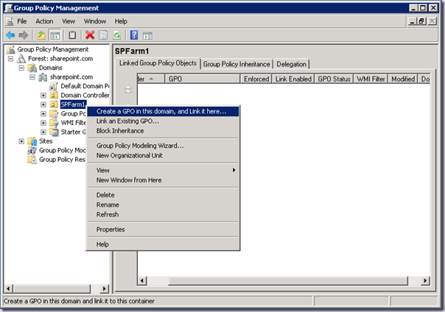Select Refresh in the context menu
The image size is (445, 312).
163,215
